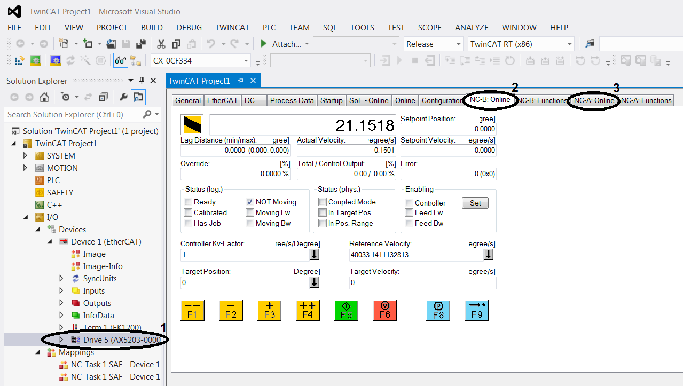Click the Solution Explorer search magnifier
The width and height of the screenshot is (683, 386).
click(x=147, y=114)
